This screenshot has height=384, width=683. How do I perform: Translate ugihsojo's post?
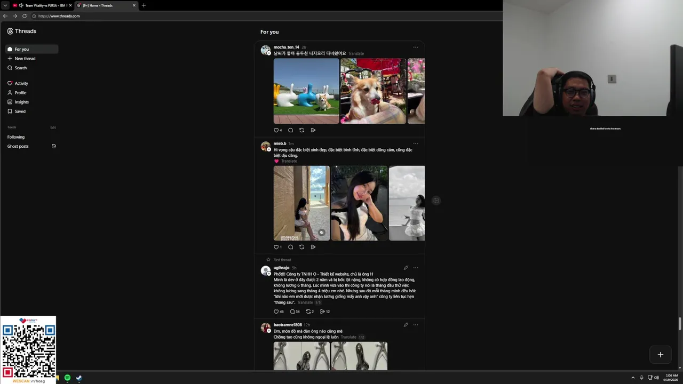[305, 302]
